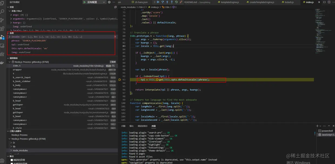The image size is (335, 164).
Task: Toggle breakpoint on line 93 in gutter
Action: tap(120, 80)
